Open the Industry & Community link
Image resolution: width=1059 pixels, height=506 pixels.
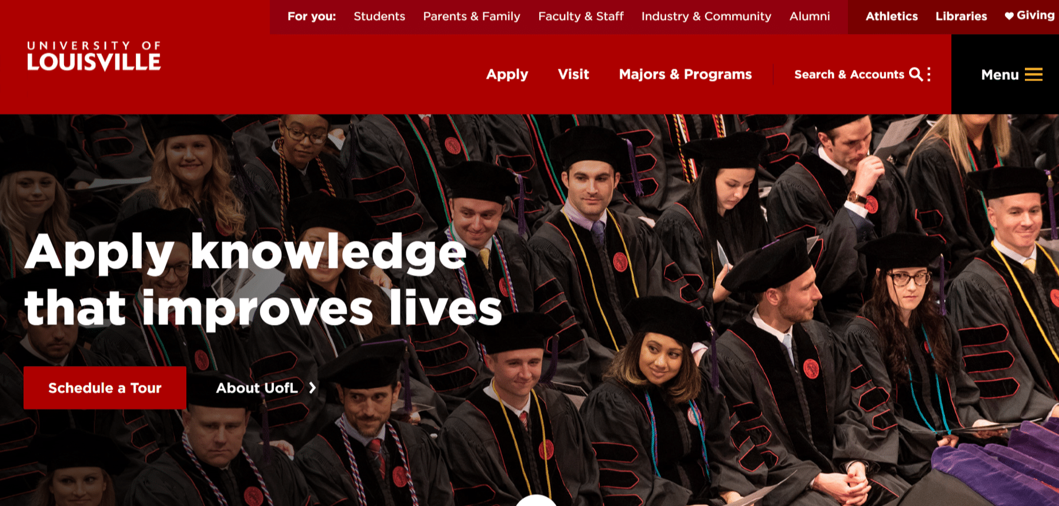706,16
